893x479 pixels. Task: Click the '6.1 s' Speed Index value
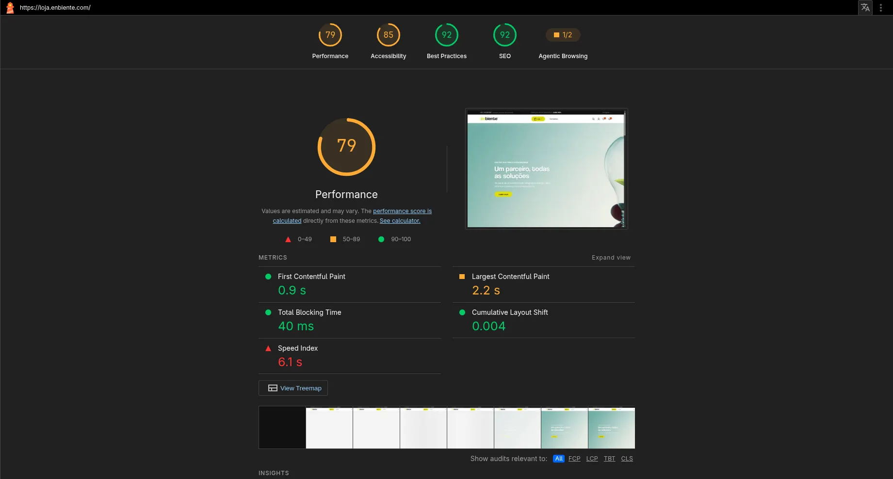[x=290, y=362]
